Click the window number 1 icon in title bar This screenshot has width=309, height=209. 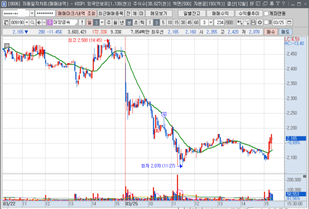(4, 4)
